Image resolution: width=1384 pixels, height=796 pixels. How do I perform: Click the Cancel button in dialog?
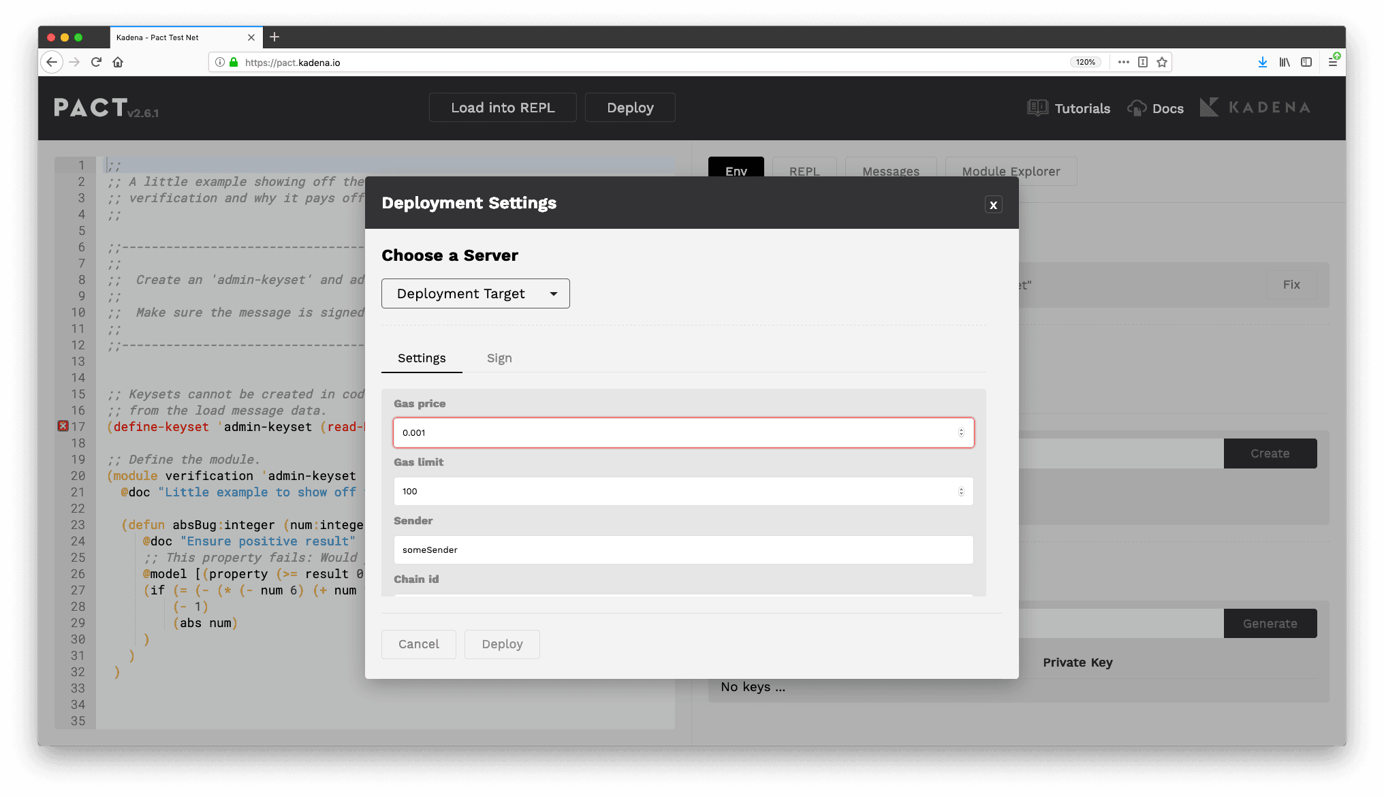(x=418, y=644)
